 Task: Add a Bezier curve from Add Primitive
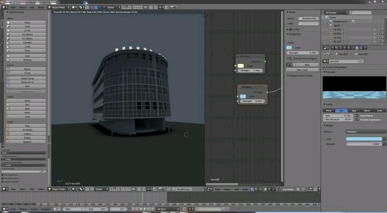(26, 69)
